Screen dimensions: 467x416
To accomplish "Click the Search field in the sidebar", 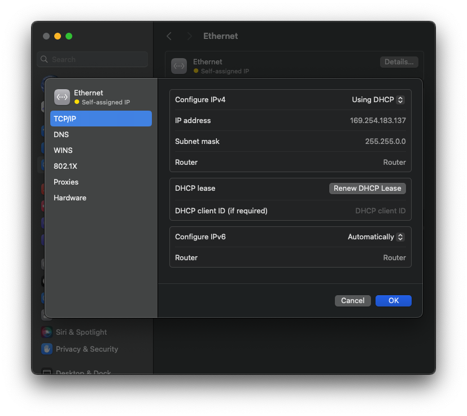I will (x=93, y=59).
